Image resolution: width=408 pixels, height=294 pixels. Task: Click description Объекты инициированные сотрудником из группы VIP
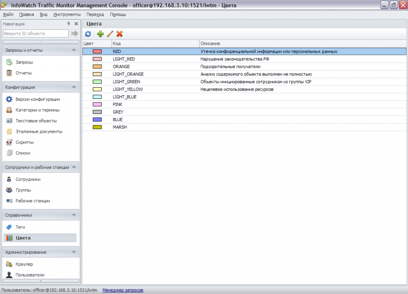click(256, 82)
